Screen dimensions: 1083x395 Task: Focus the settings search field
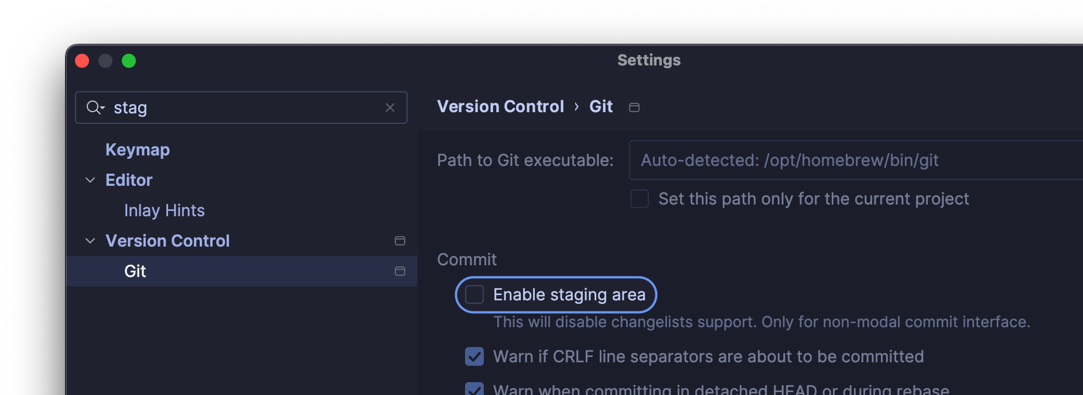pyautogui.click(x=246, y=108)
